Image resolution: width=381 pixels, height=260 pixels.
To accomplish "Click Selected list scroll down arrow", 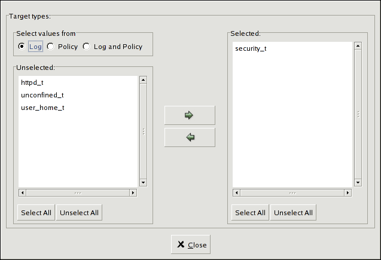I will coord(357,183).
